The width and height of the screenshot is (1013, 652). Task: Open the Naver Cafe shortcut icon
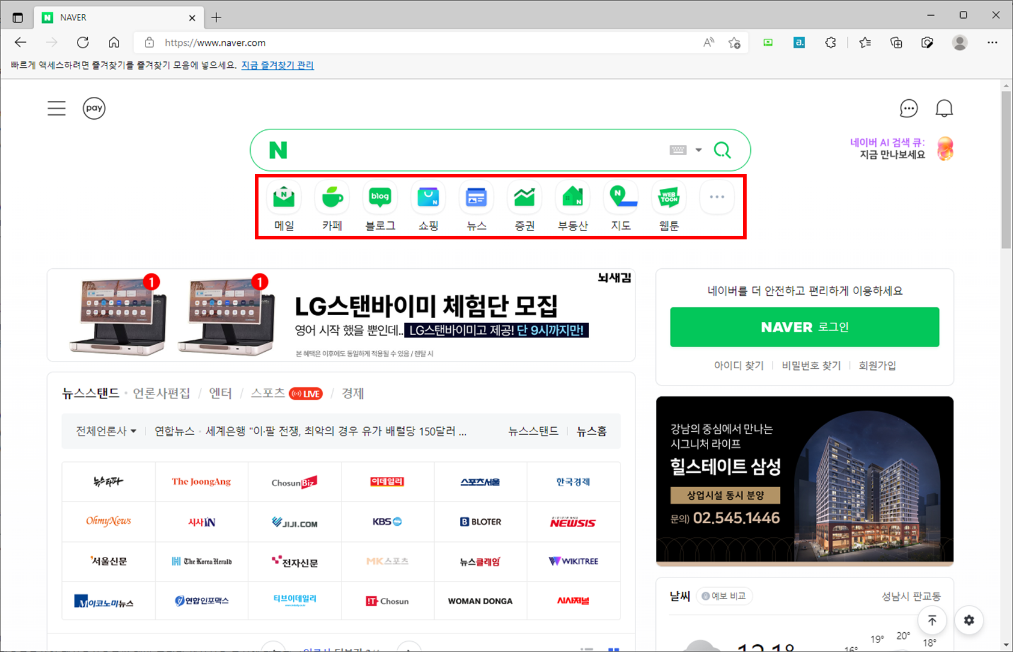[332, 197]
